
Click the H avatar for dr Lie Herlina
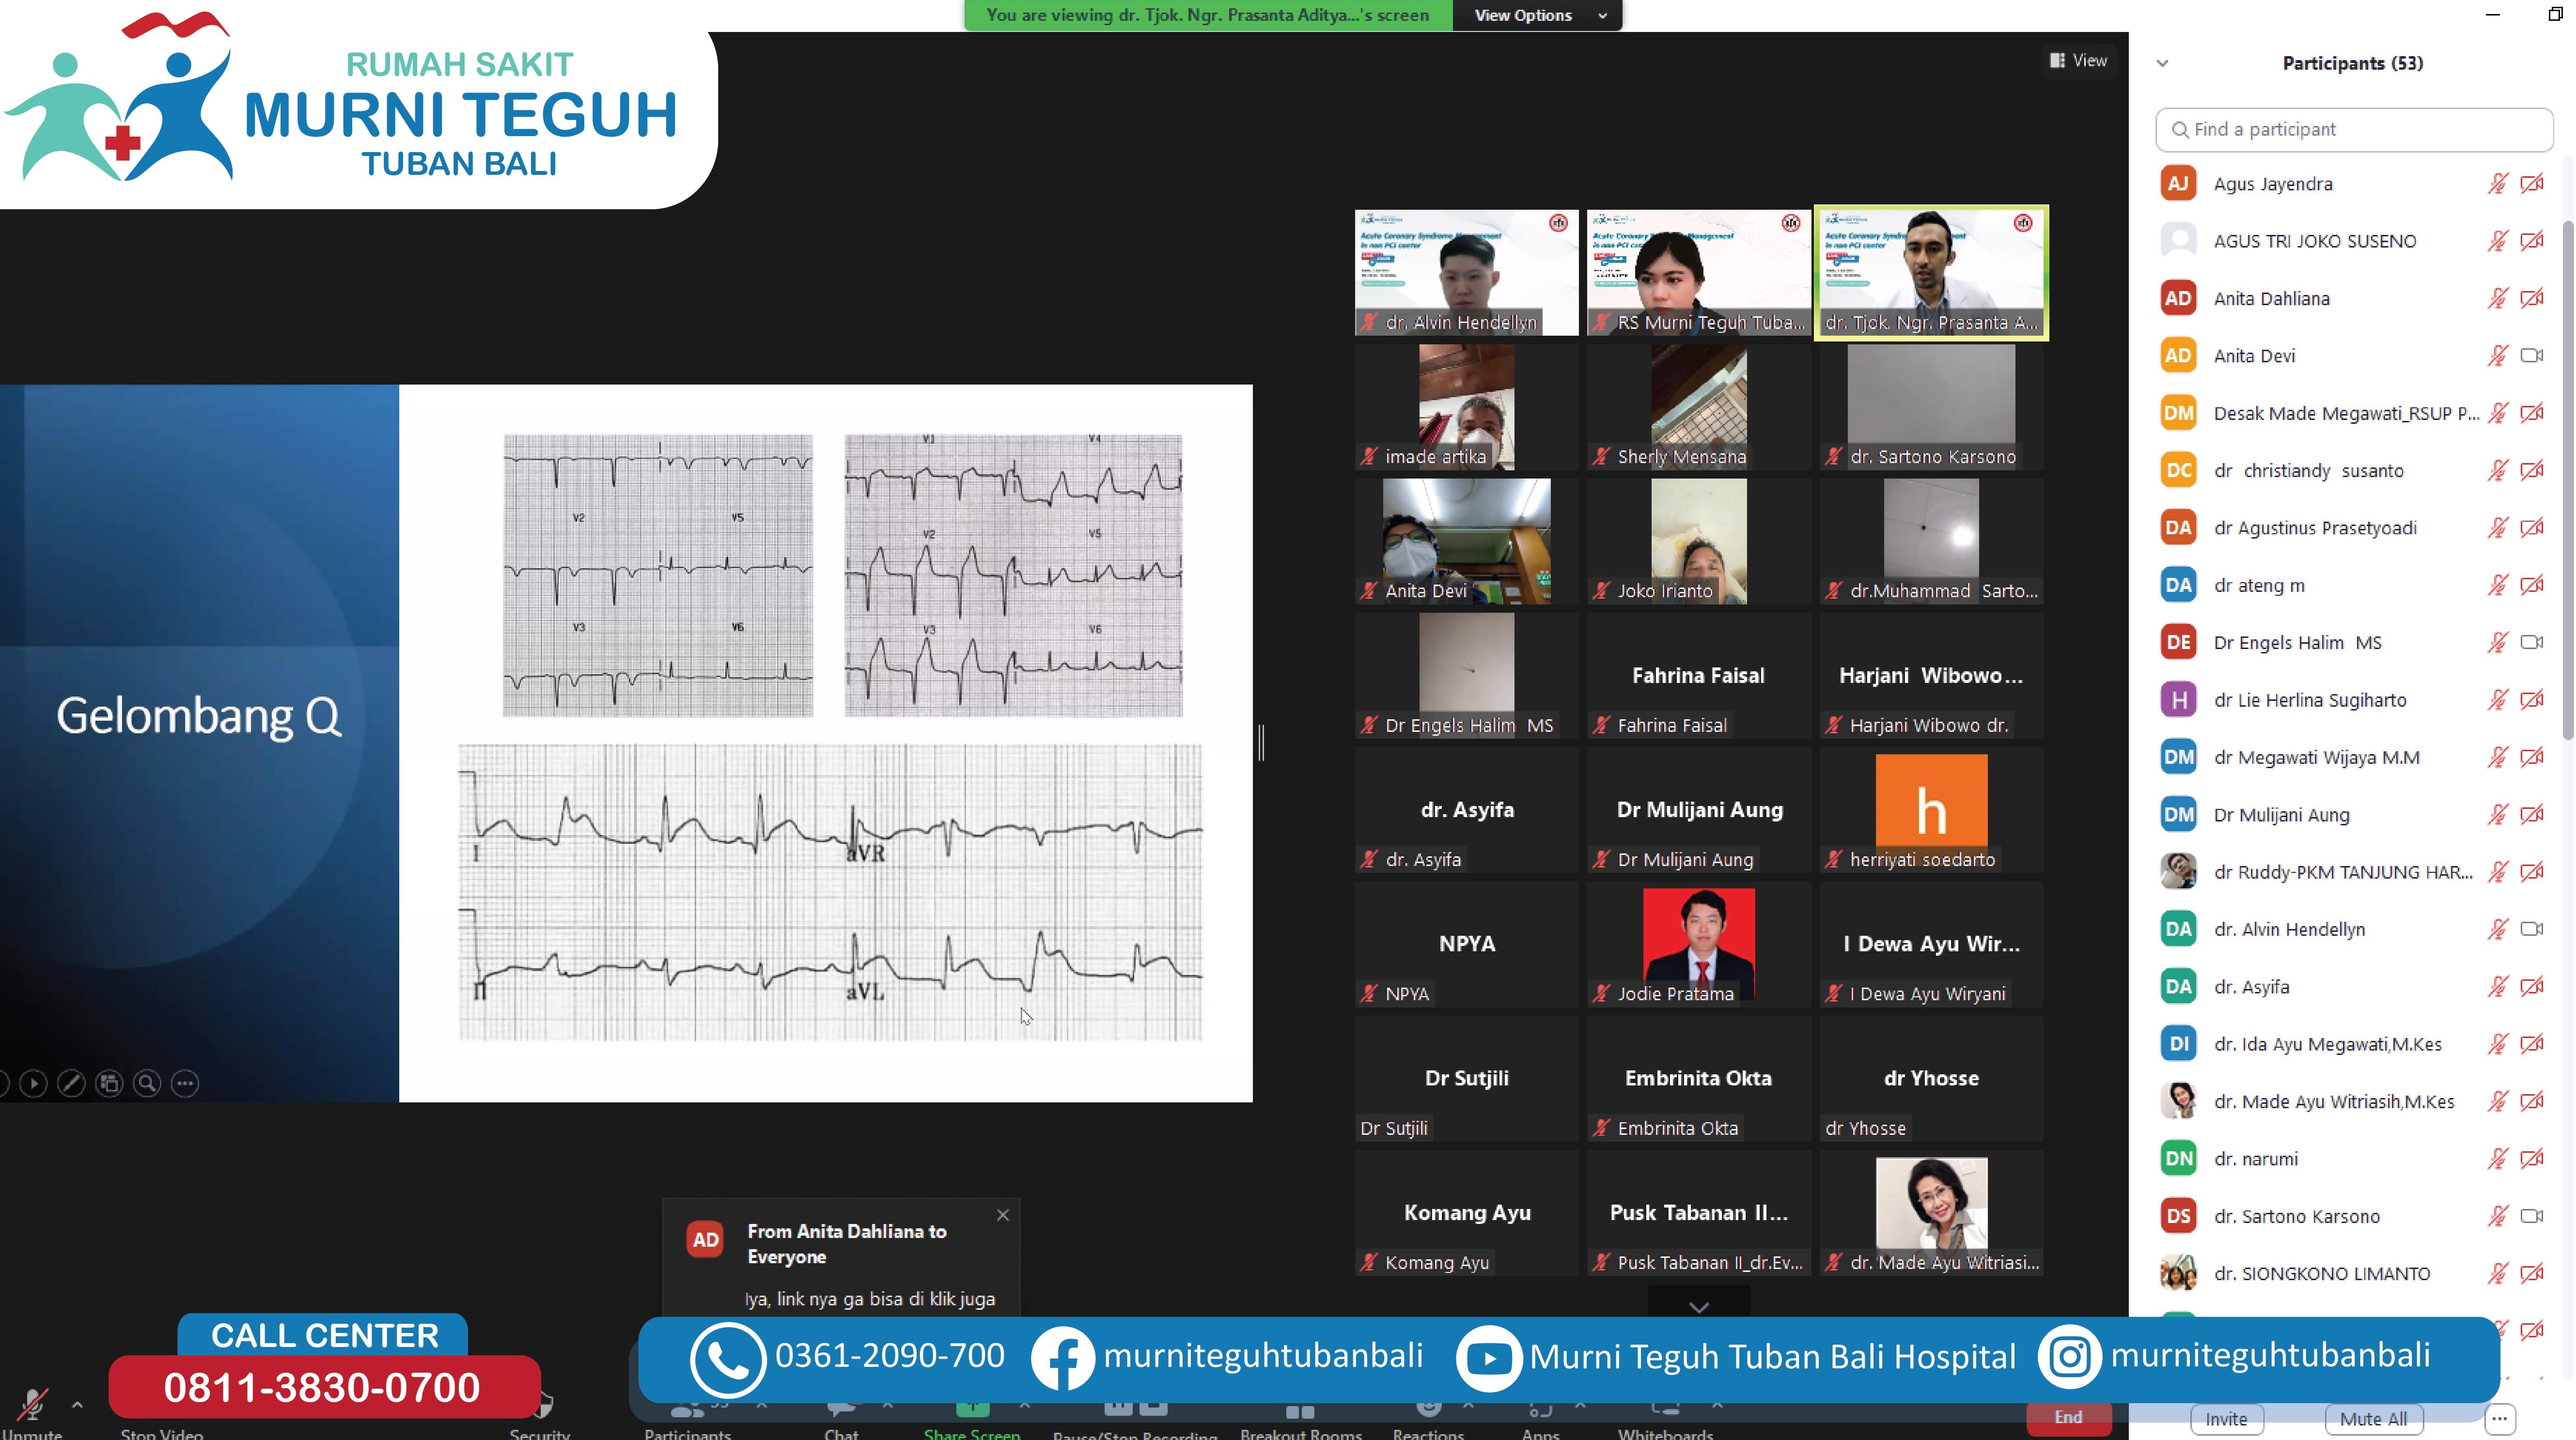(x=2178, y=700)
